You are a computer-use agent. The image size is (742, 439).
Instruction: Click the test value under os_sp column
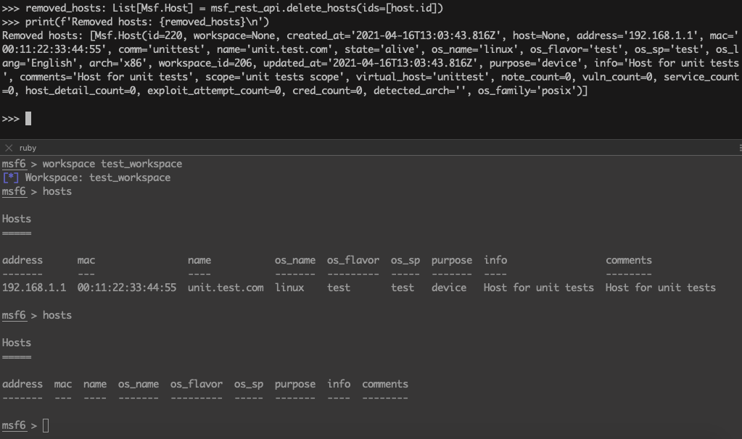[x=403, y=288]
